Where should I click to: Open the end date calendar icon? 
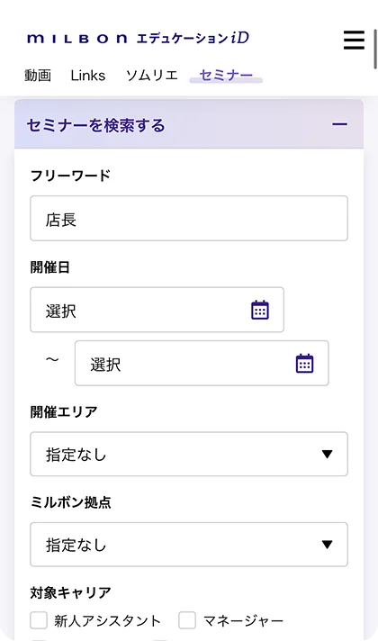[304, 364]
